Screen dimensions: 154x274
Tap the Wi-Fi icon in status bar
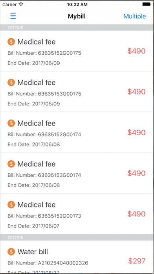(x=21, y=4)
